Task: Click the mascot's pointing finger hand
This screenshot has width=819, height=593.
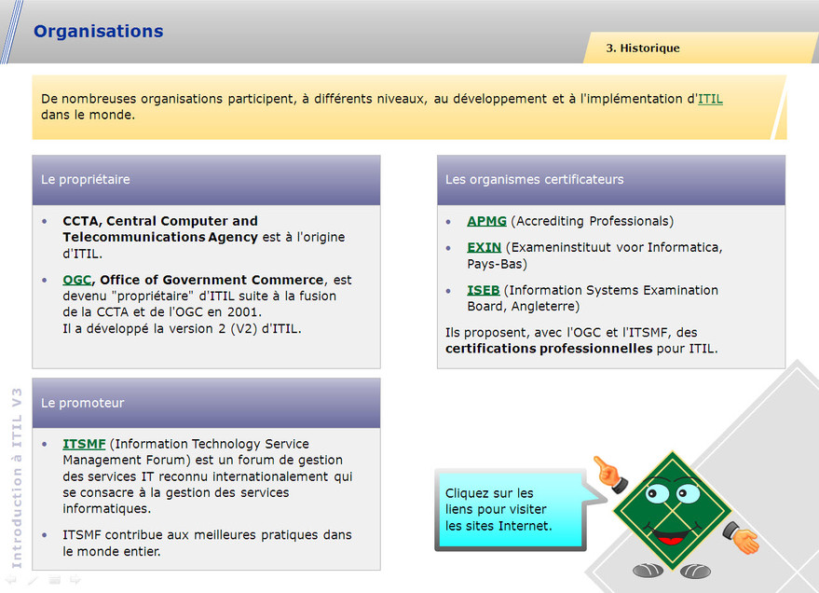Action: tap(607, 473)
